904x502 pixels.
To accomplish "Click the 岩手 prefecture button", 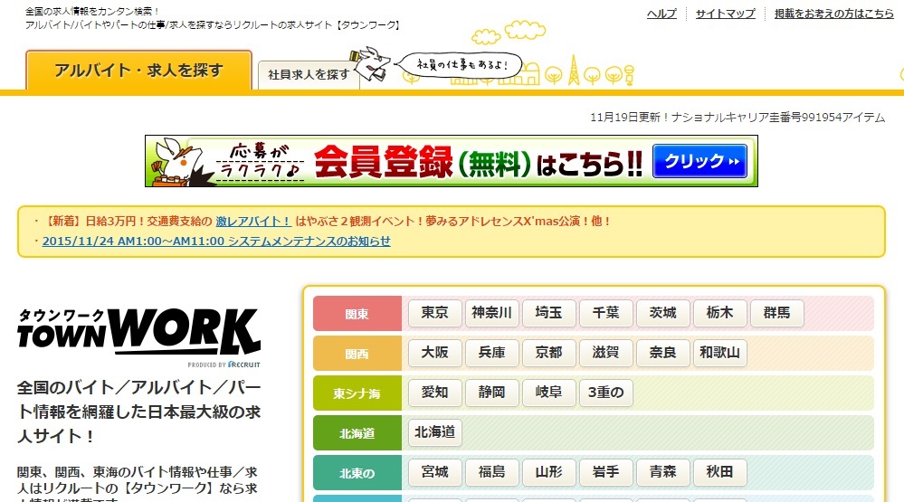I will (x=606, y=472).
